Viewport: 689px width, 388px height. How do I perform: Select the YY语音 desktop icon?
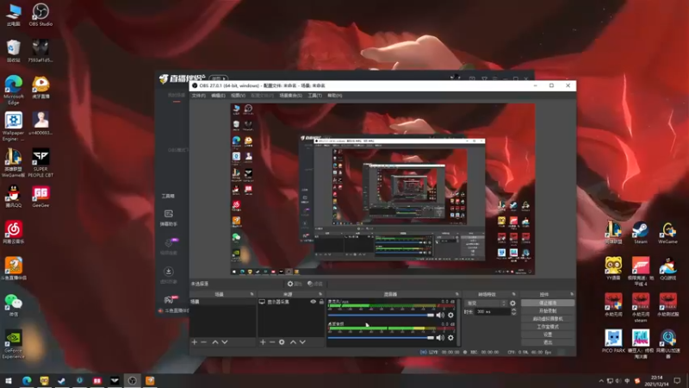point(613,269)
